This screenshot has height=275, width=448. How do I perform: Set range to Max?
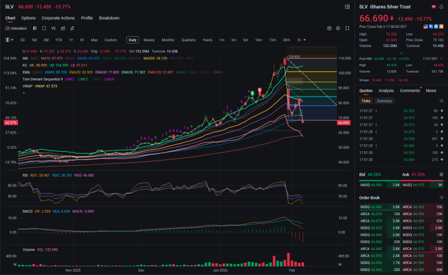[94, 40]
